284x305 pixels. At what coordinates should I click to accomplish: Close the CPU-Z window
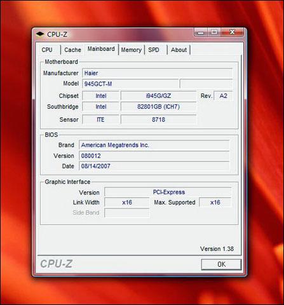point(233,32)
